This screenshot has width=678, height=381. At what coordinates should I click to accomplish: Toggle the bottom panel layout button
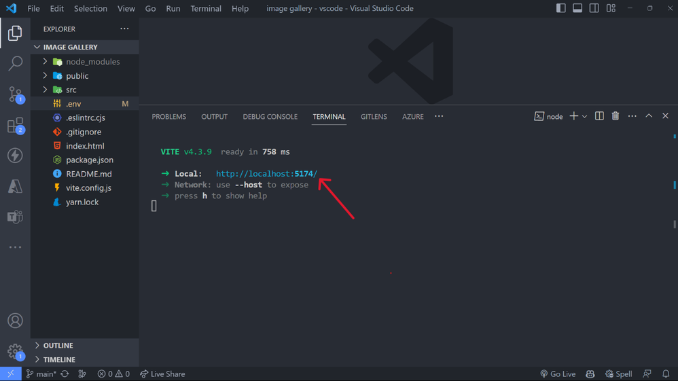coord(577,8)
